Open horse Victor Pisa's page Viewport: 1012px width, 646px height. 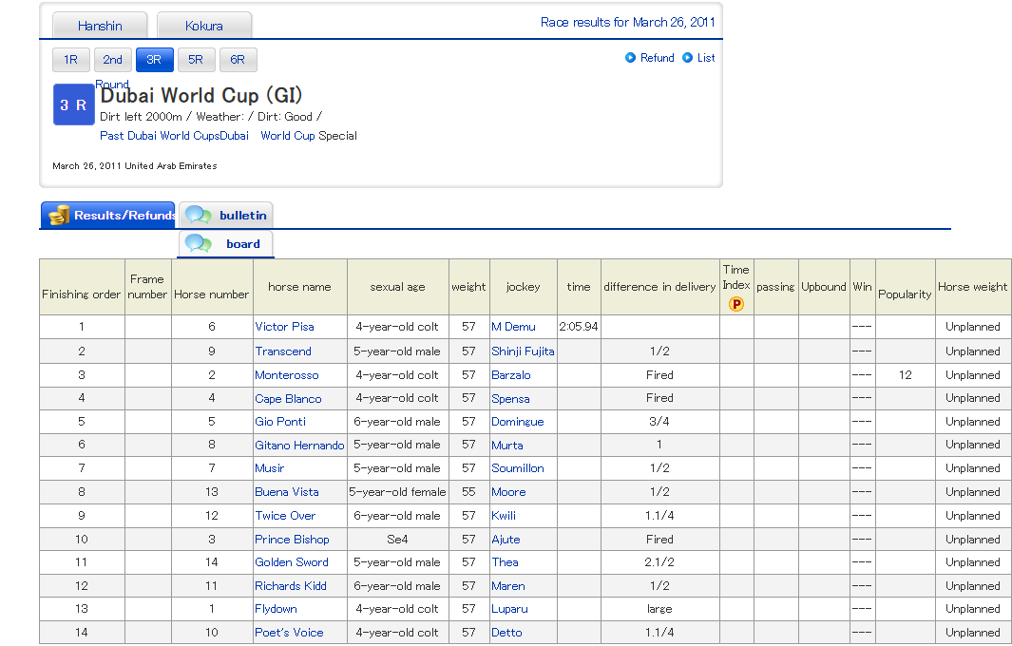(x=285, y=327)
